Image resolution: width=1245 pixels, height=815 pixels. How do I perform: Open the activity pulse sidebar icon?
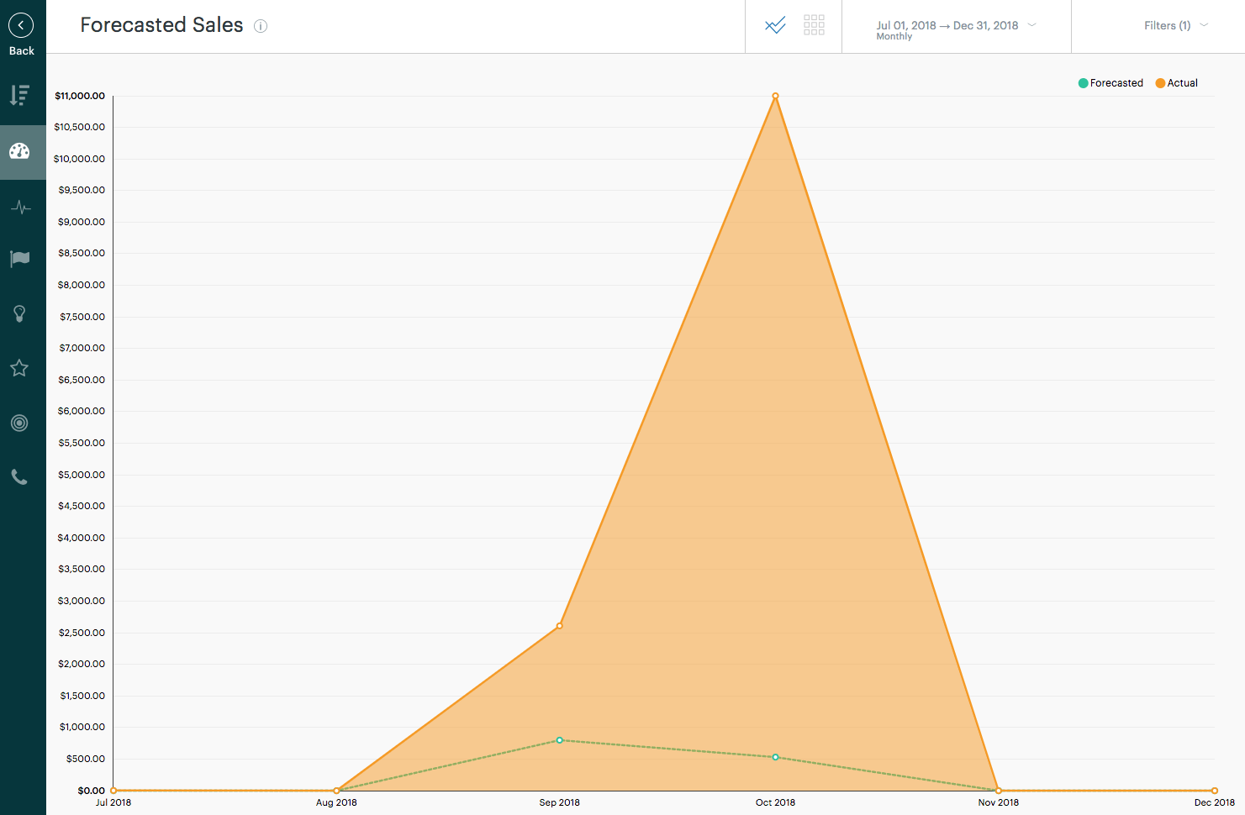coord(20,208)
